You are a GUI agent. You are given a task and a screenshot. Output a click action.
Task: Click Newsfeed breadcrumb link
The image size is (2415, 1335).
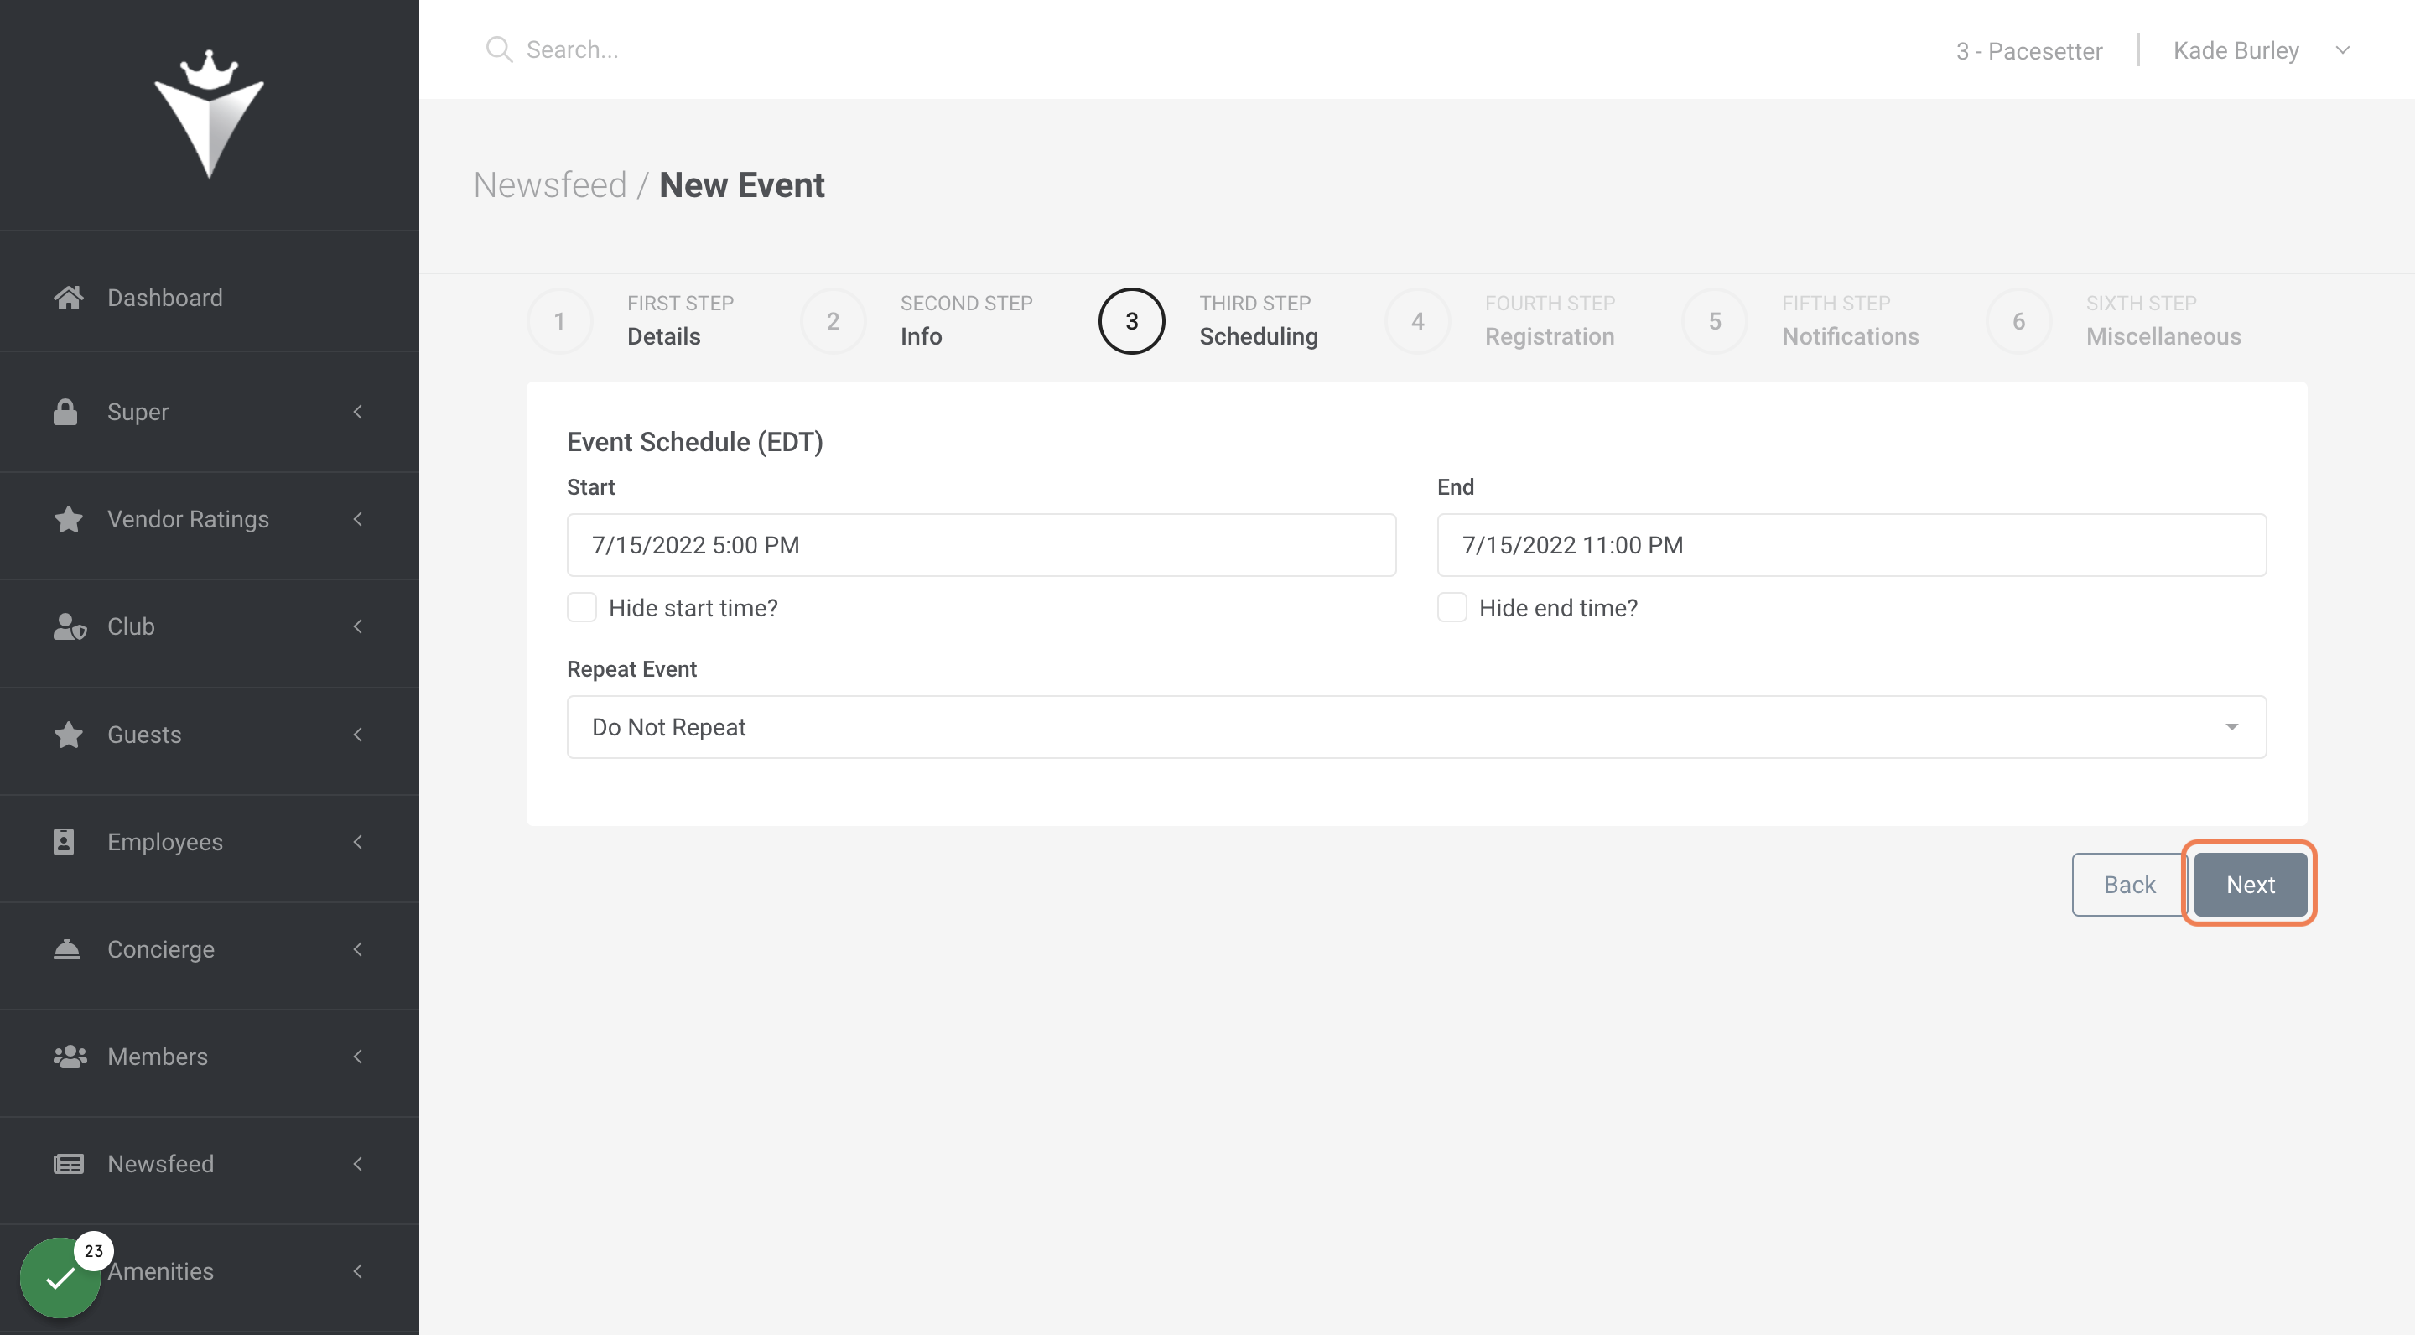point(549,184)
